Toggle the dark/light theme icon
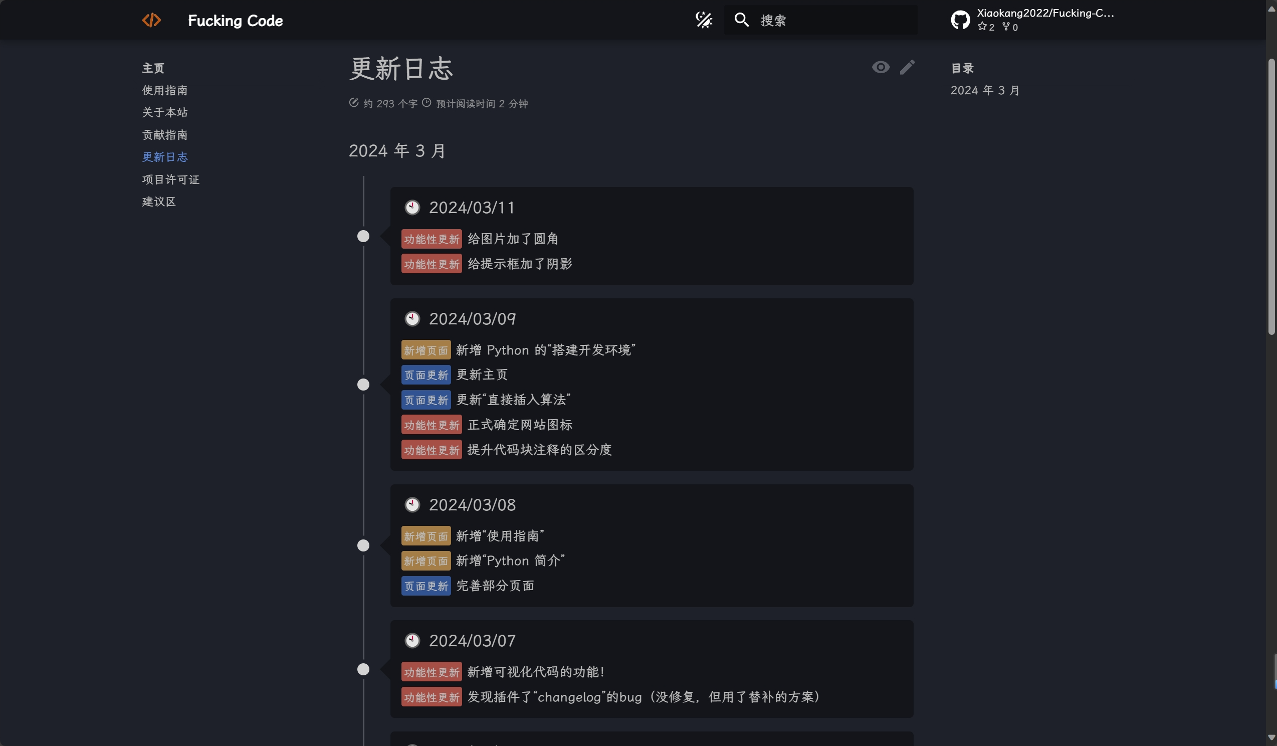The image size is (1277, 746). tap(704, 20)
